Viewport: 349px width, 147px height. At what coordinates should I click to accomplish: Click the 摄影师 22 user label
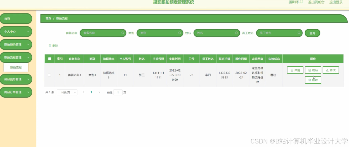click(296, 2)
